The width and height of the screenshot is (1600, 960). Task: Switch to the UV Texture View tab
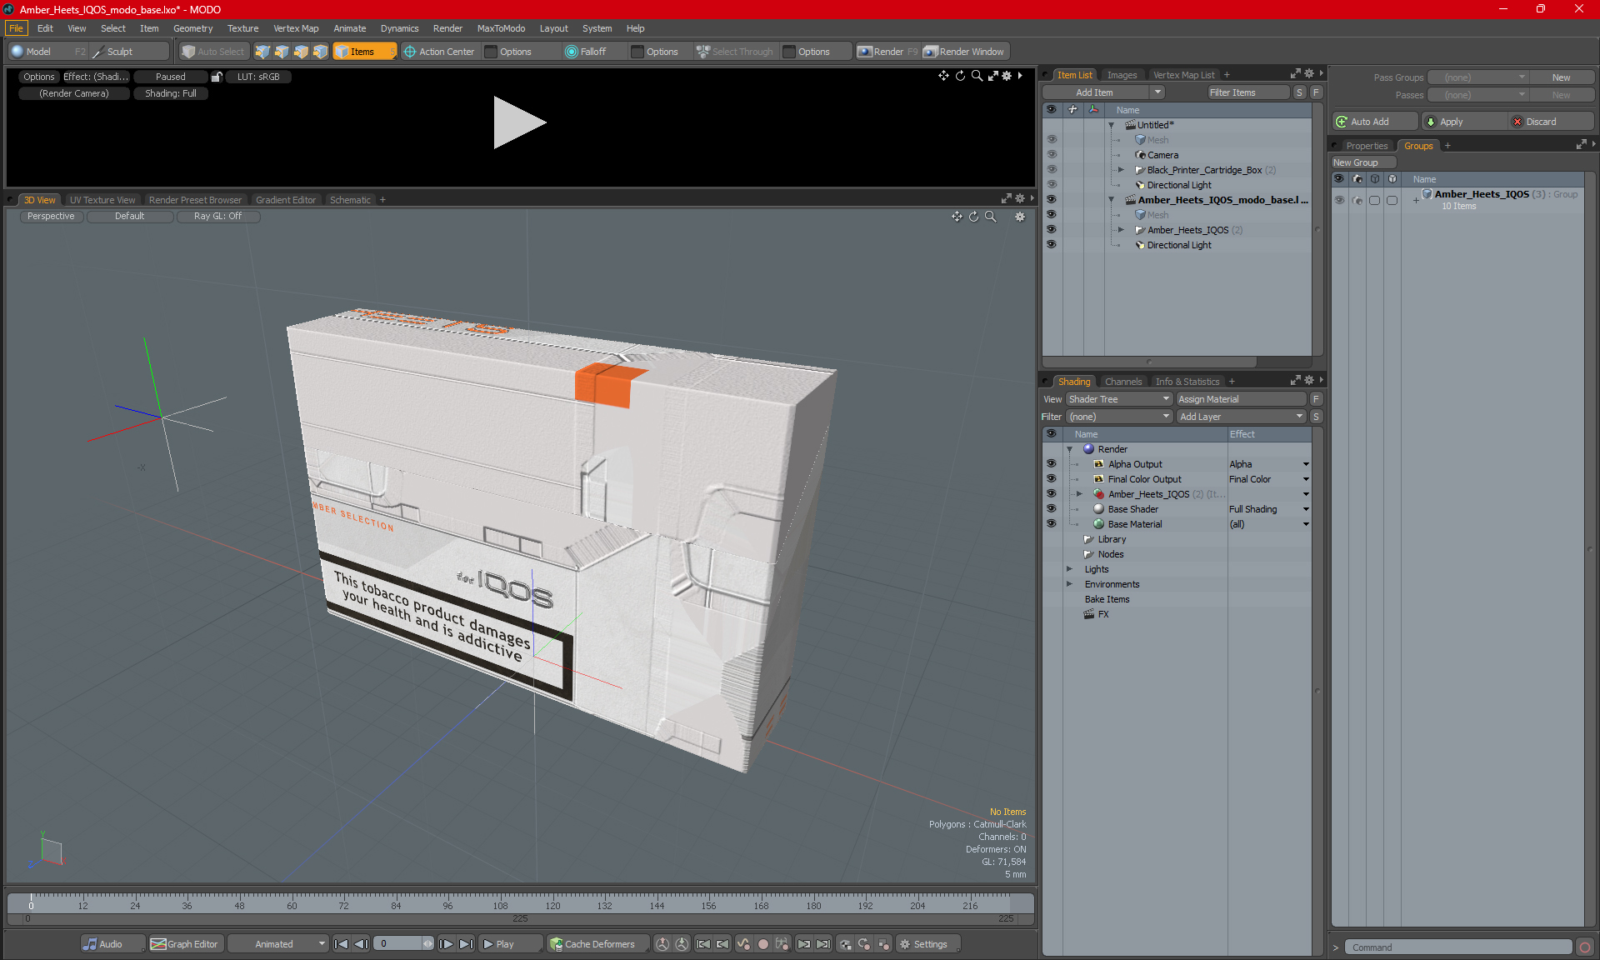[x=102, y=200]
